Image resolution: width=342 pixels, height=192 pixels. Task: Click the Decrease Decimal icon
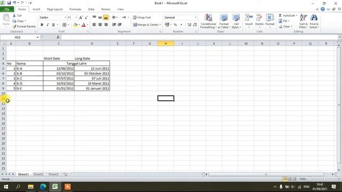pyautogui.click(x=195, y=25)
